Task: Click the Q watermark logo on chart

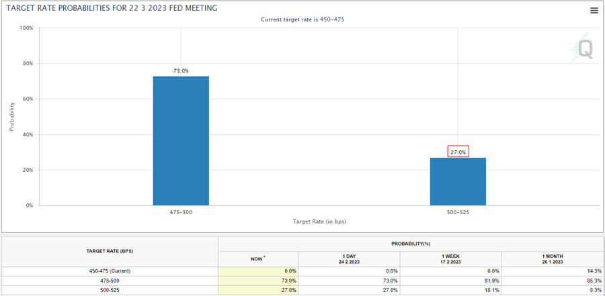Action: pos(583,50)
